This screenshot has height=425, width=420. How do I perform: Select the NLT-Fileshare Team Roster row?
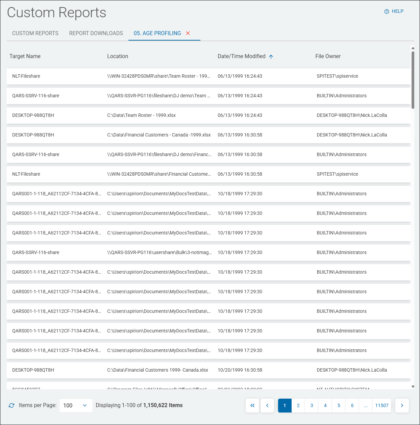pyautogui.click(x=135, y=76)
